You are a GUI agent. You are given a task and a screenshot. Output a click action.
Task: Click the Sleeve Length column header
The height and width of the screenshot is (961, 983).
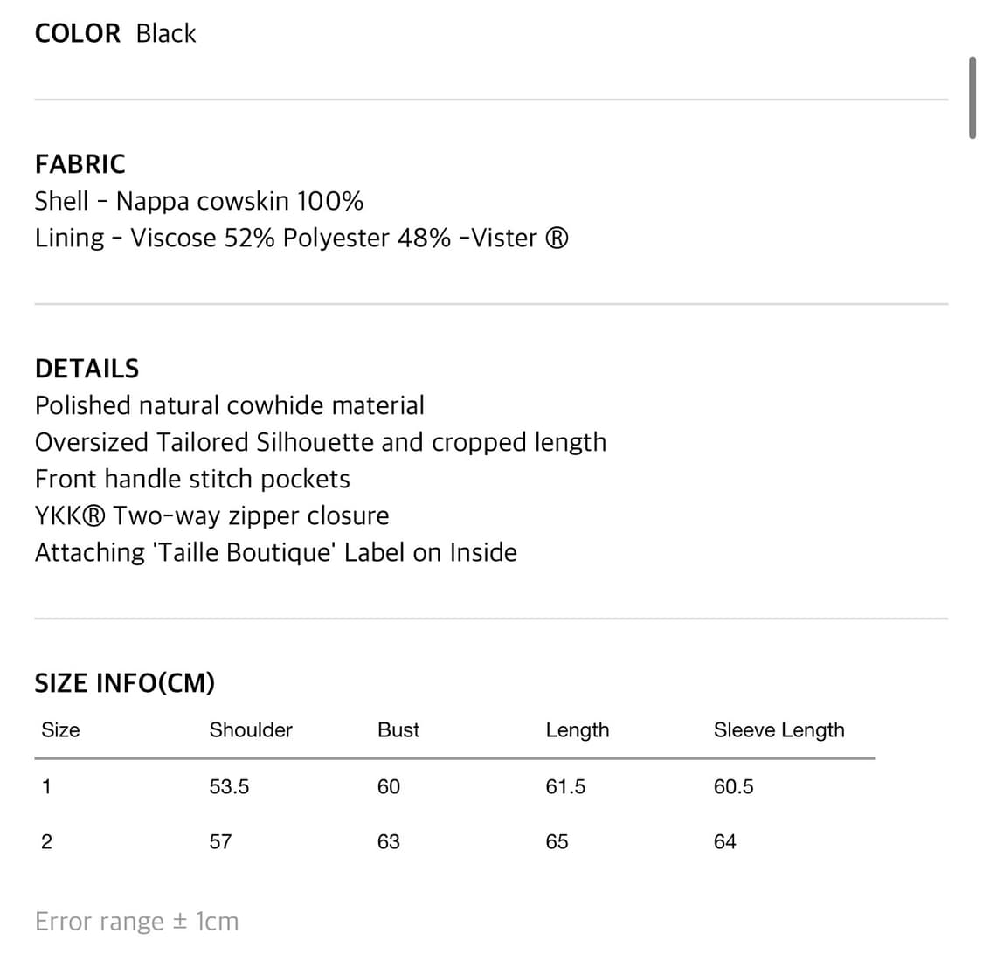tap(779, 730)
